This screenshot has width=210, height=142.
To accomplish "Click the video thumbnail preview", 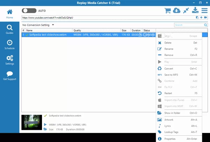I will [31, 122].
